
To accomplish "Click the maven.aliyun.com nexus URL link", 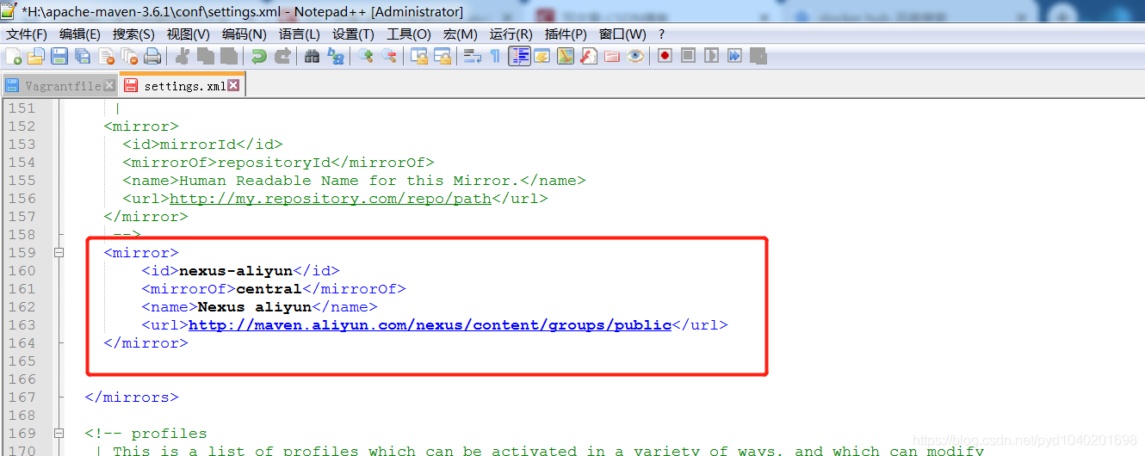I will (430, 325).
